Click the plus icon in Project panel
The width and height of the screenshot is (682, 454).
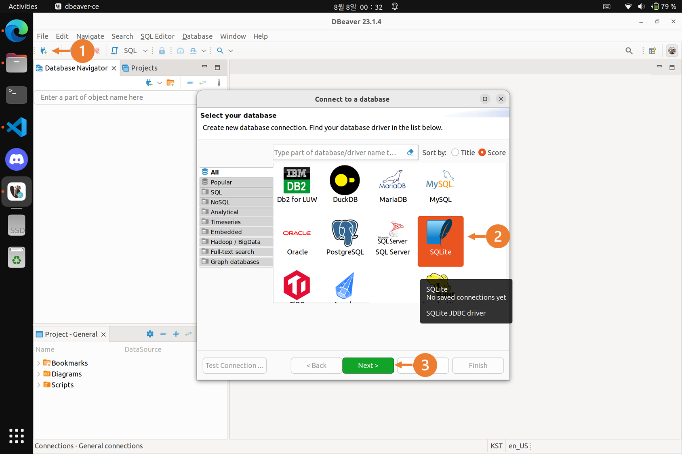tap(176, 334)
